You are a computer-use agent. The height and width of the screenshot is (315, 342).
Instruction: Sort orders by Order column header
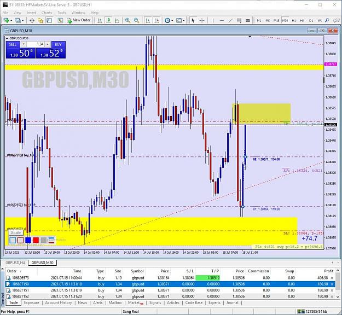pyautogui.click(x=12, y=271)
